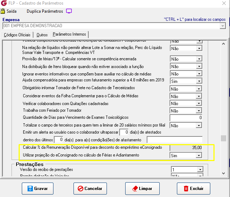230x197 pixels.
Task: Open dropdown for Trabalha com Feriado por Tomador
Action: [x=199, y=111]
